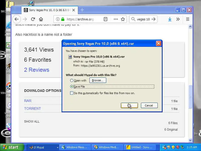Image resolution: width=201 pixels, height=151 pixels.
Task: Select the Open with radio button
Action: pos(72,81)
